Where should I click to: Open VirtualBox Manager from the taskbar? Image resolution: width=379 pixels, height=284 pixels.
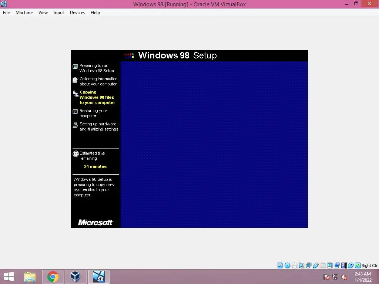(x=76, y=277)
